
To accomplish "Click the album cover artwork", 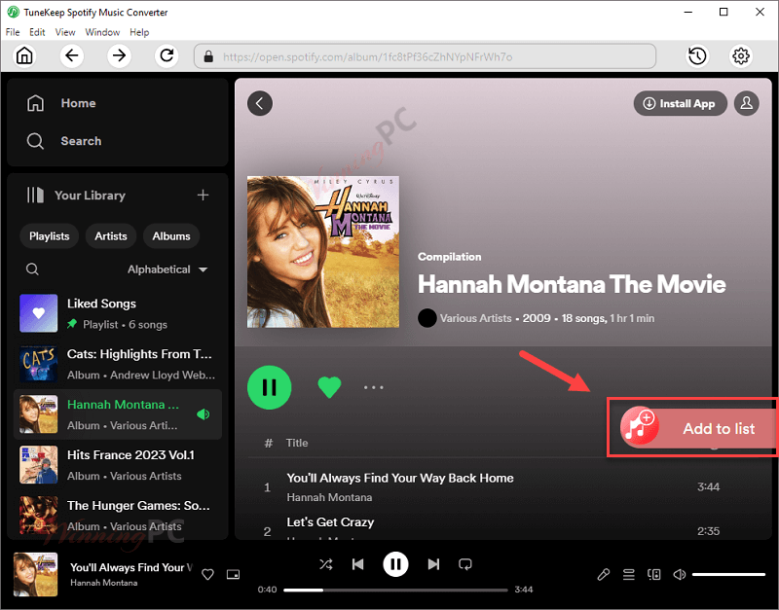I will (323, 252).
